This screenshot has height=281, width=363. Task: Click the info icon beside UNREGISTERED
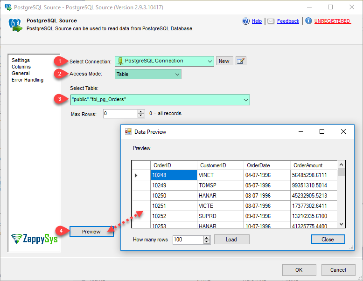point(308,21)
